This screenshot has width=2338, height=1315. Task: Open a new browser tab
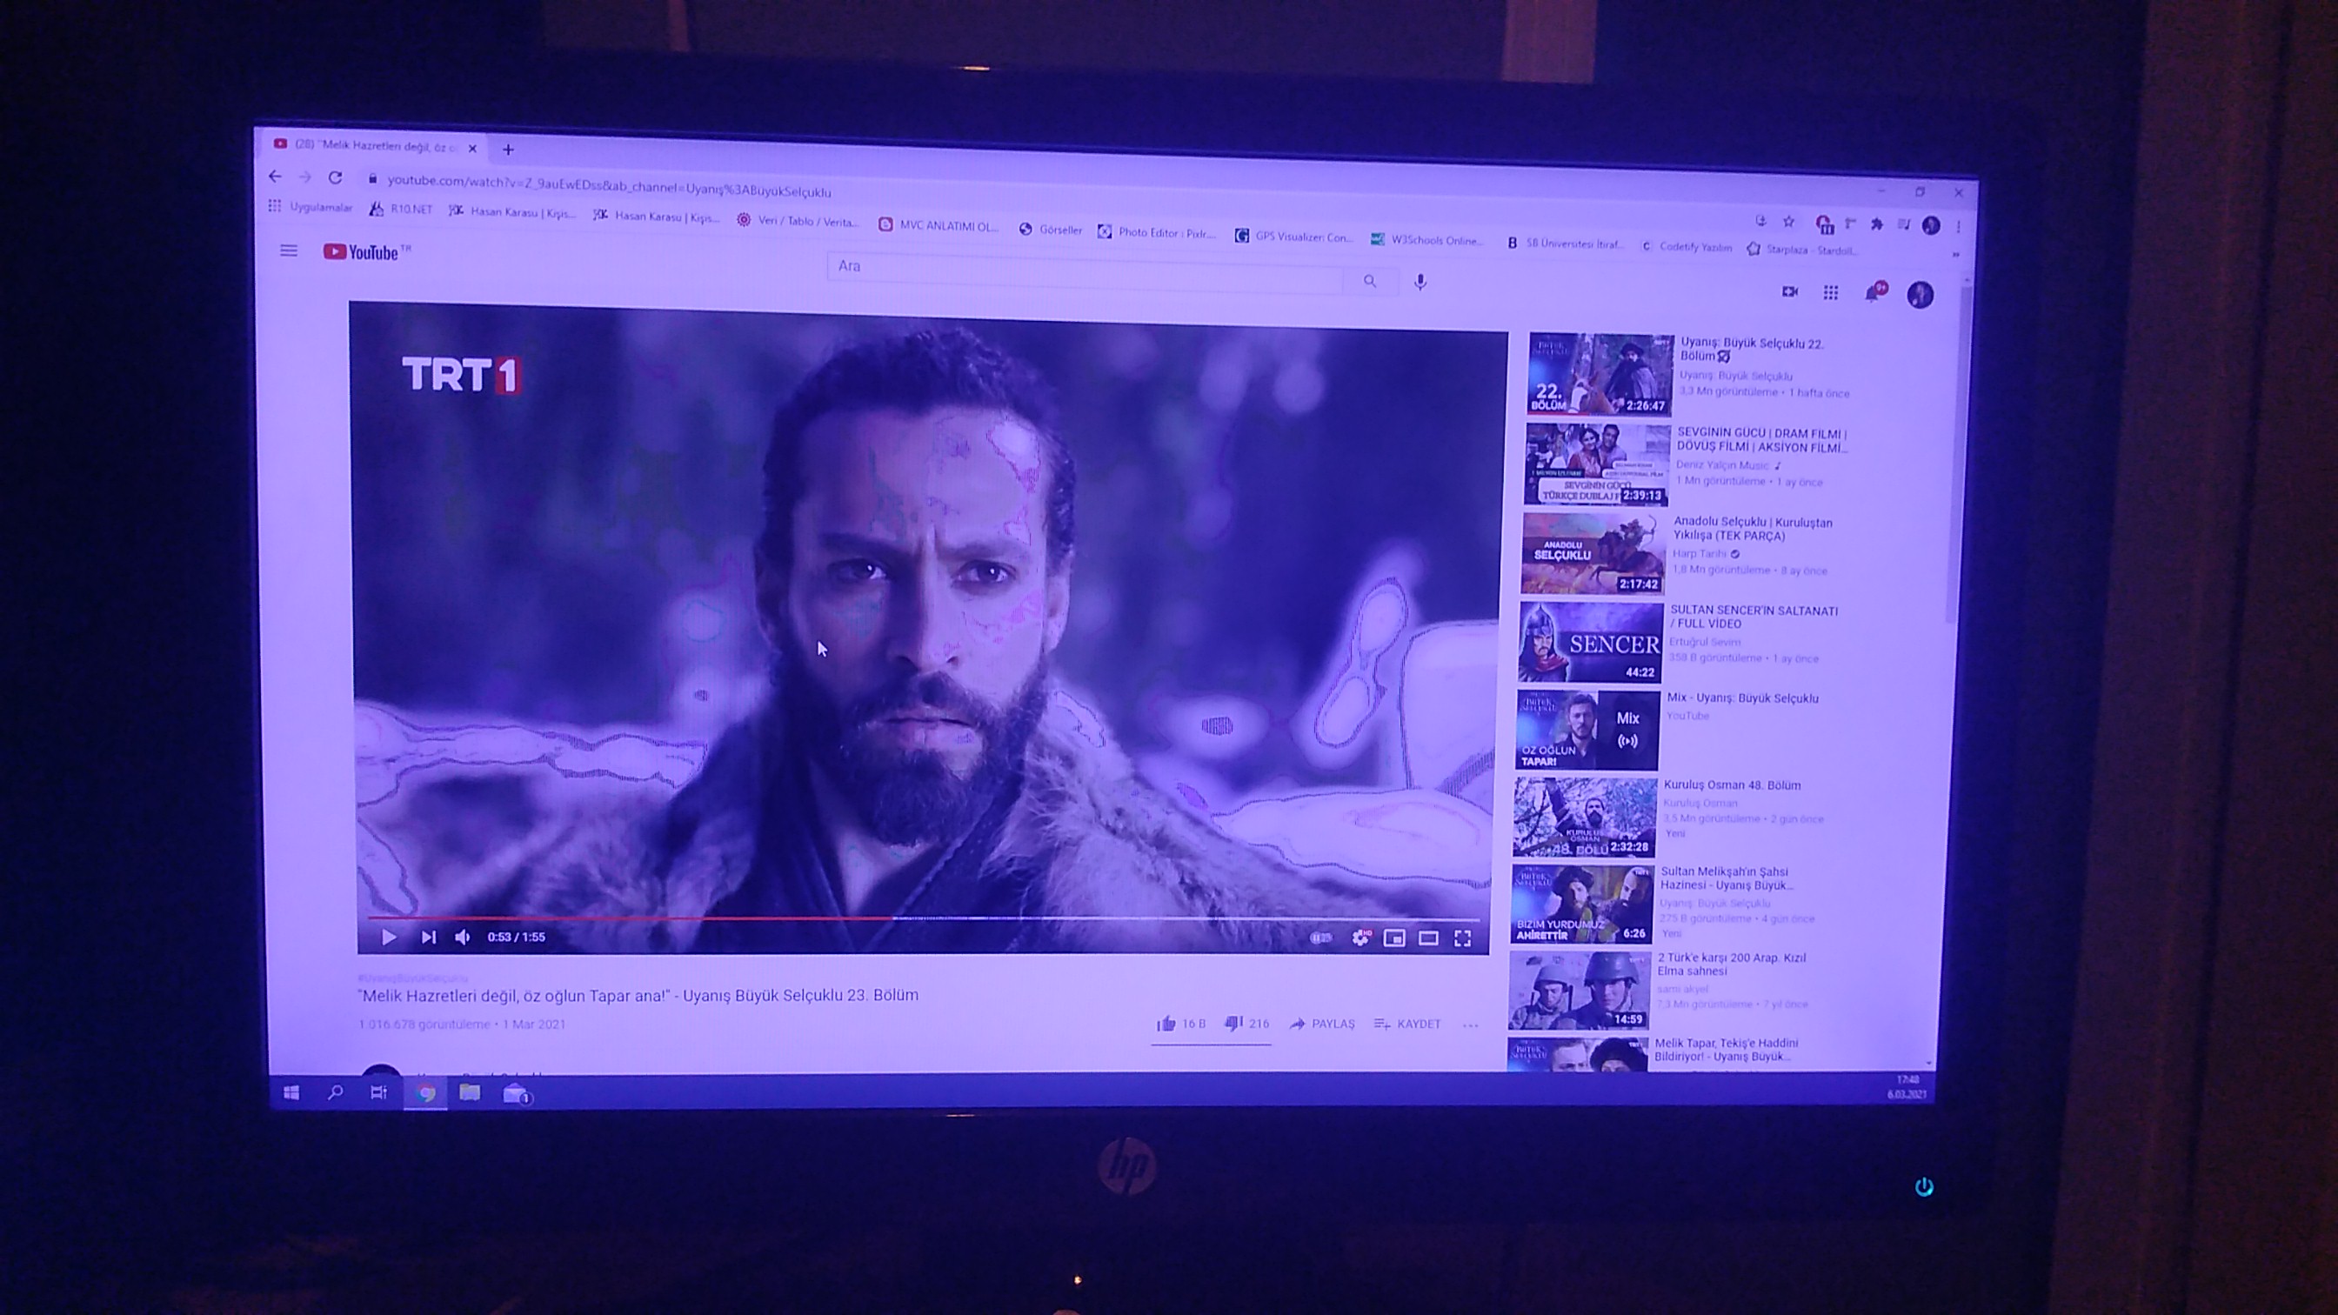tap(508, 150)
